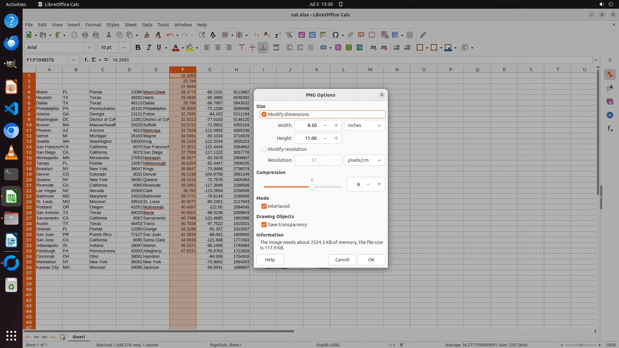Open the Arial font name dropdown
This screenshot has height=348, width=619.
pyautogui.click(x=89, y=47)
